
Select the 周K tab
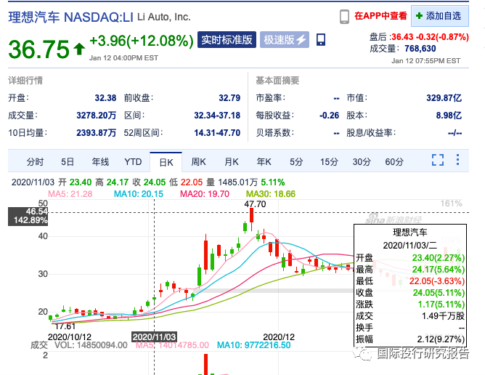pos(199,161)
